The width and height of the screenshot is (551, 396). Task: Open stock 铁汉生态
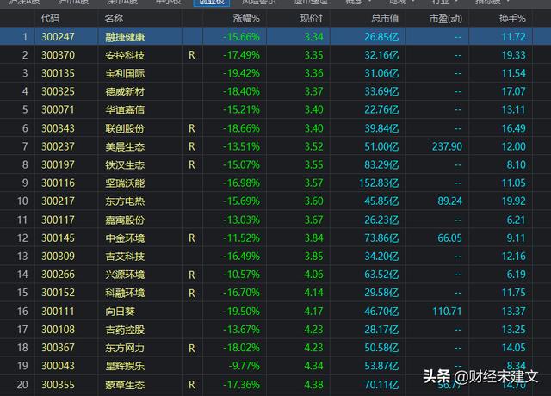tap(125, 165)
